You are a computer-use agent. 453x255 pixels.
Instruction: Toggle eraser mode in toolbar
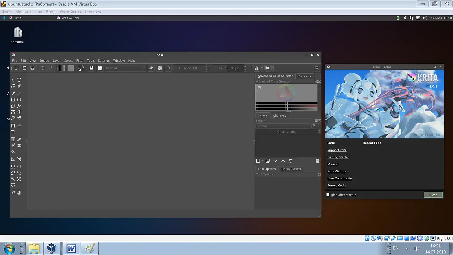[151, 68]
